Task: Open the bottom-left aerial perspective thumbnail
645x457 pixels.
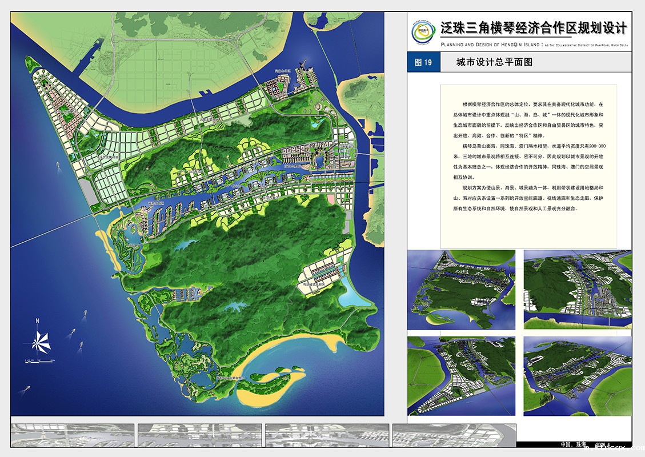Action: click(461, 376)
